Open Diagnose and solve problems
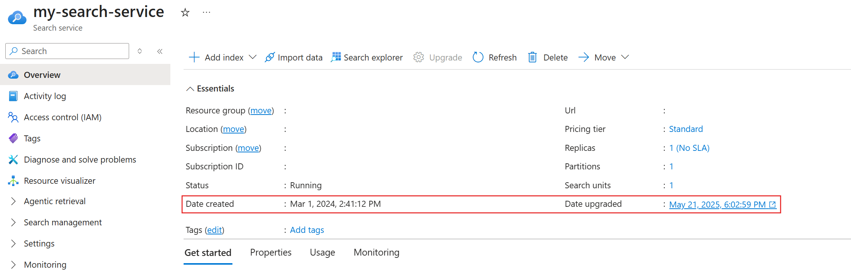 coord(80,160)
